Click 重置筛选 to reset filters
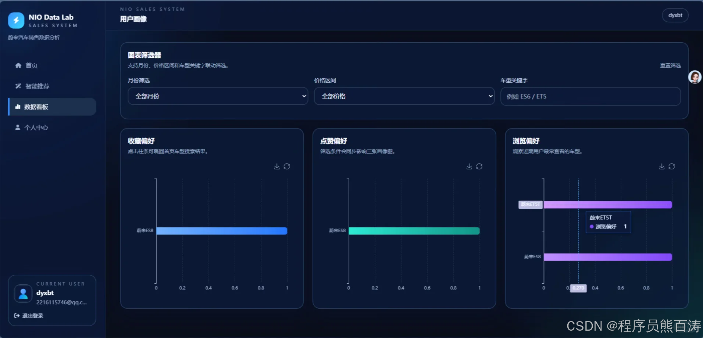703x338 pixels. click(x=670, y=65)
